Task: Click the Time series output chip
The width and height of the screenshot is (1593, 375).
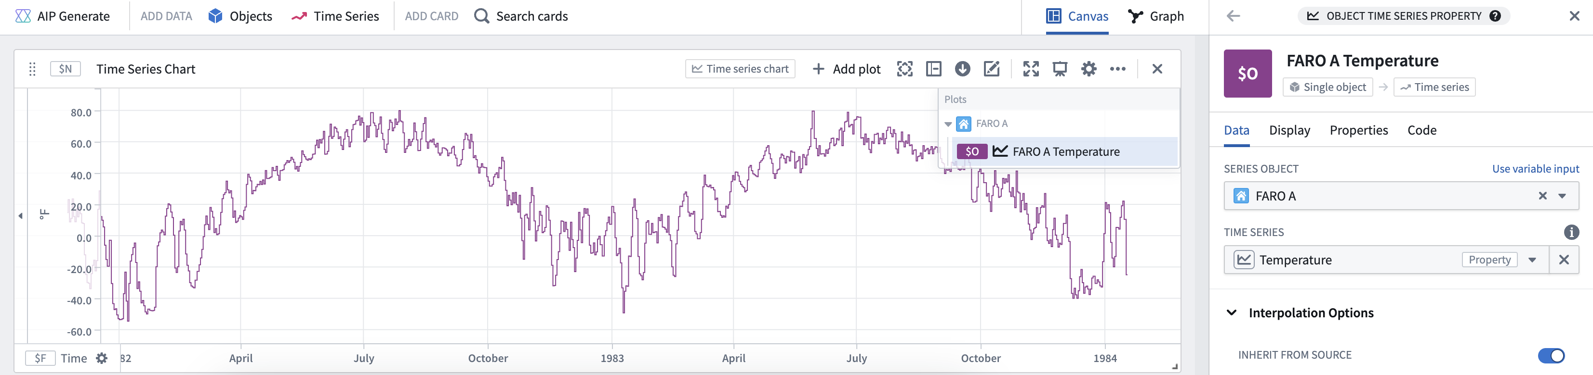Action: pos(1434,87)
